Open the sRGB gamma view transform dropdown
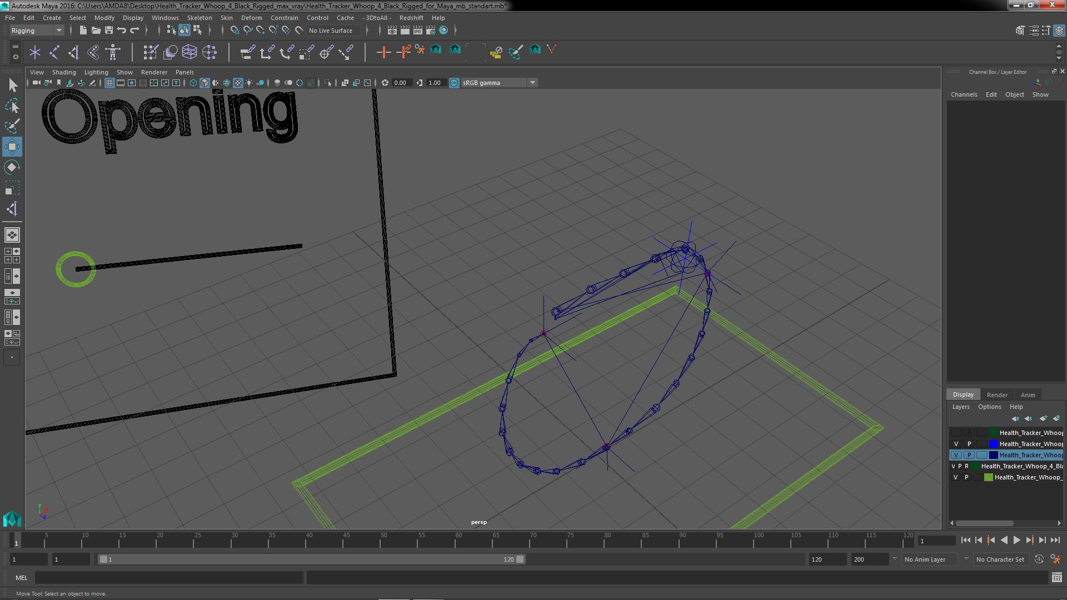1067x600 pixels. click(x=499, y=83)
